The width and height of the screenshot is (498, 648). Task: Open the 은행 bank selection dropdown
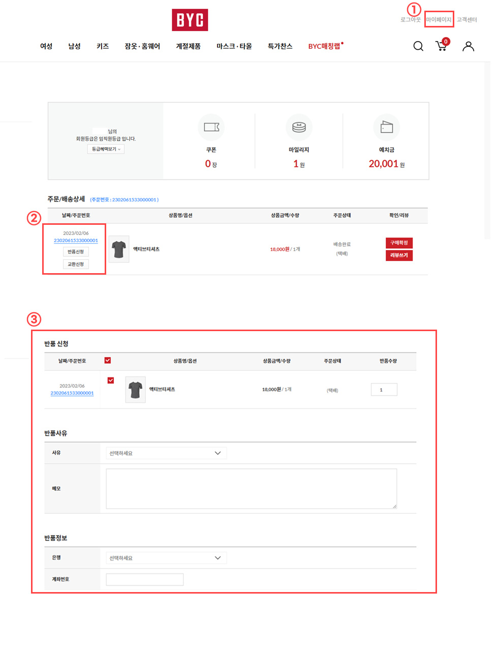tap(166, 558)
